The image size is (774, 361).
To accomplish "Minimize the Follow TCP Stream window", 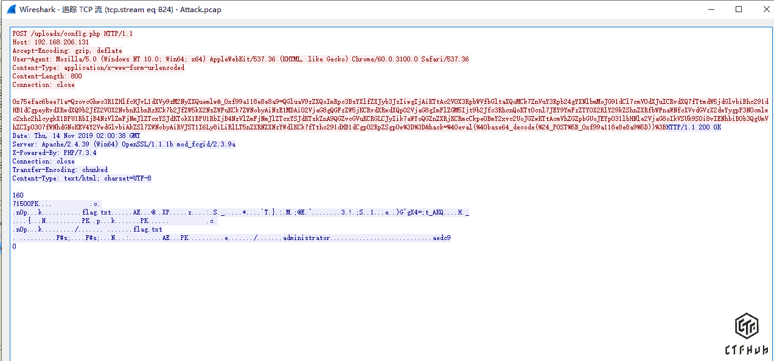I will pos(711,9).
